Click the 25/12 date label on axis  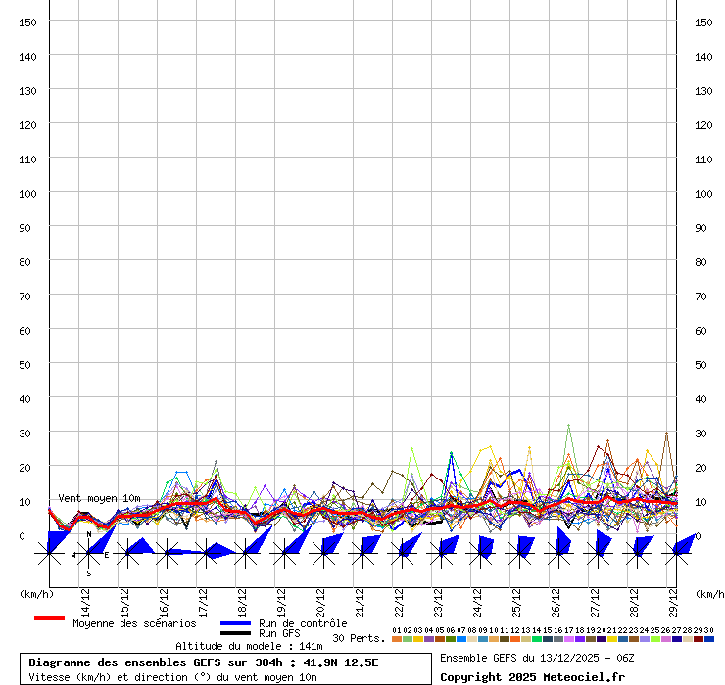coord(516,599)
